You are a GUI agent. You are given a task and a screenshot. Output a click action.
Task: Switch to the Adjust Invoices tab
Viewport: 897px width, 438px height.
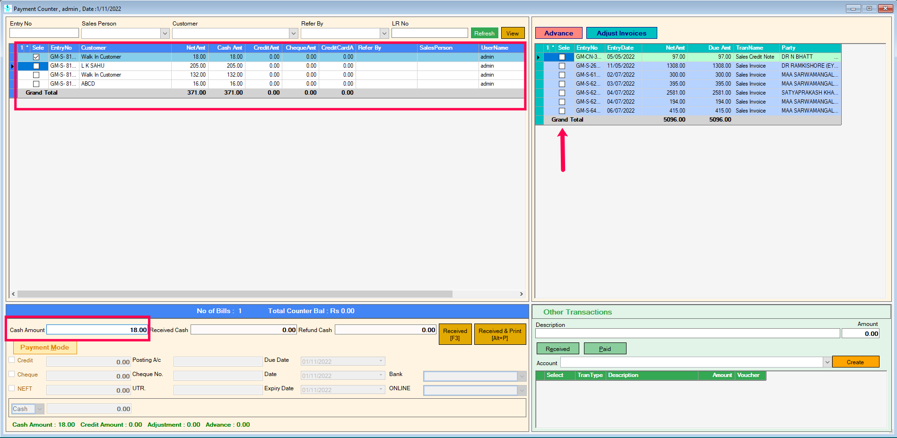coord(621,33)
